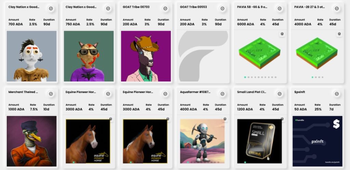Click verified check icon on GOAT Tribe 00553 card

(222, 9)
